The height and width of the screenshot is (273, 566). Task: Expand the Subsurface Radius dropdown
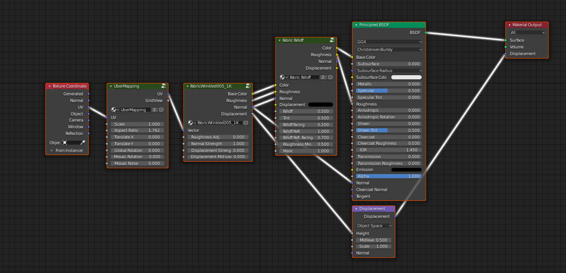pyautogui.click(x=389, y=71)
